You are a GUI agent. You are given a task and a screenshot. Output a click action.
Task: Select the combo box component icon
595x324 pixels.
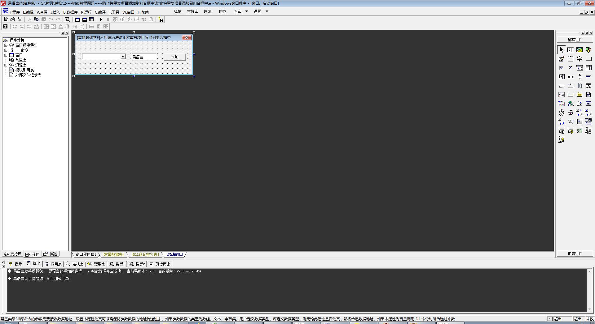point(580,68)
